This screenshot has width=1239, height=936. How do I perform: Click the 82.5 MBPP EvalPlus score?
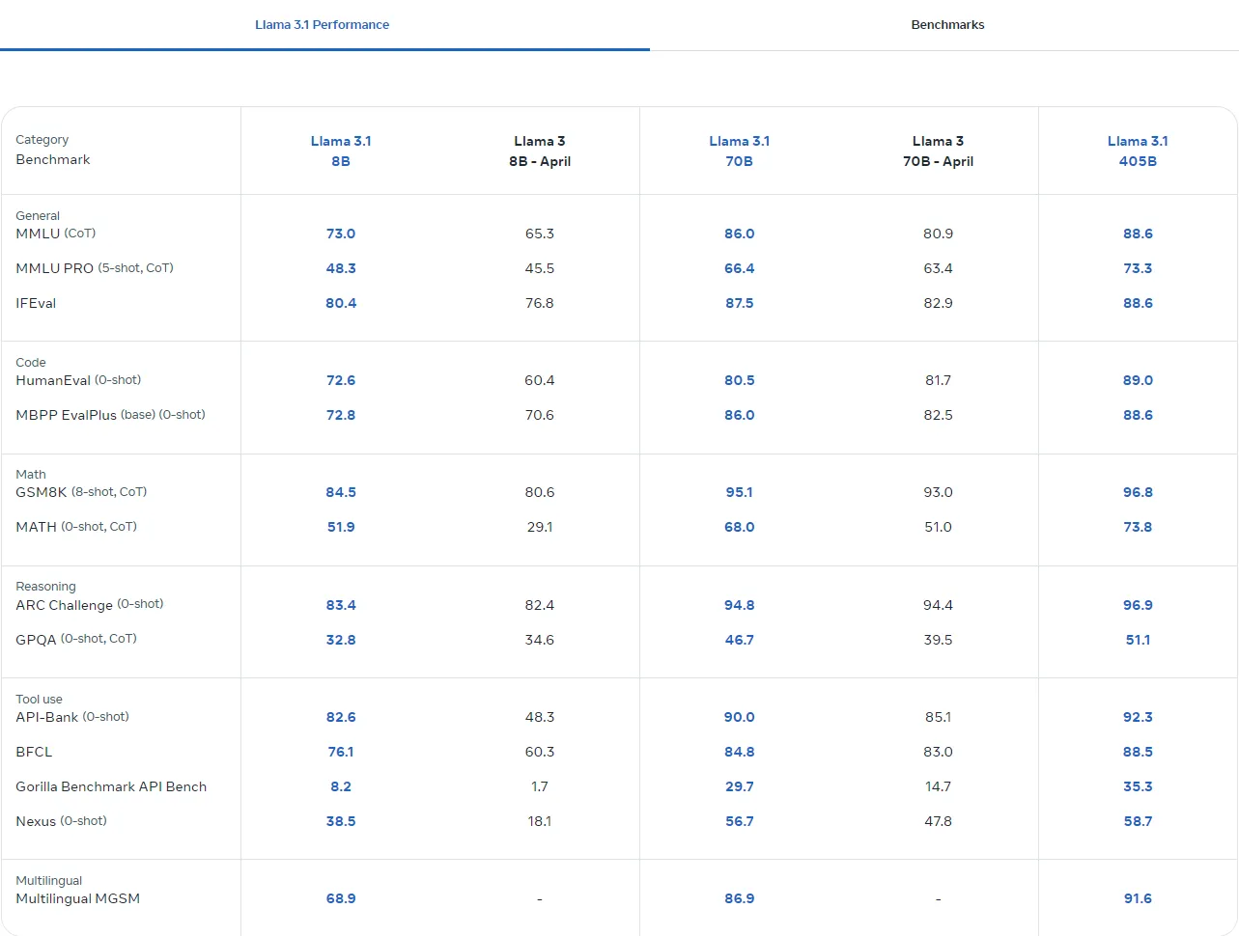938,415
